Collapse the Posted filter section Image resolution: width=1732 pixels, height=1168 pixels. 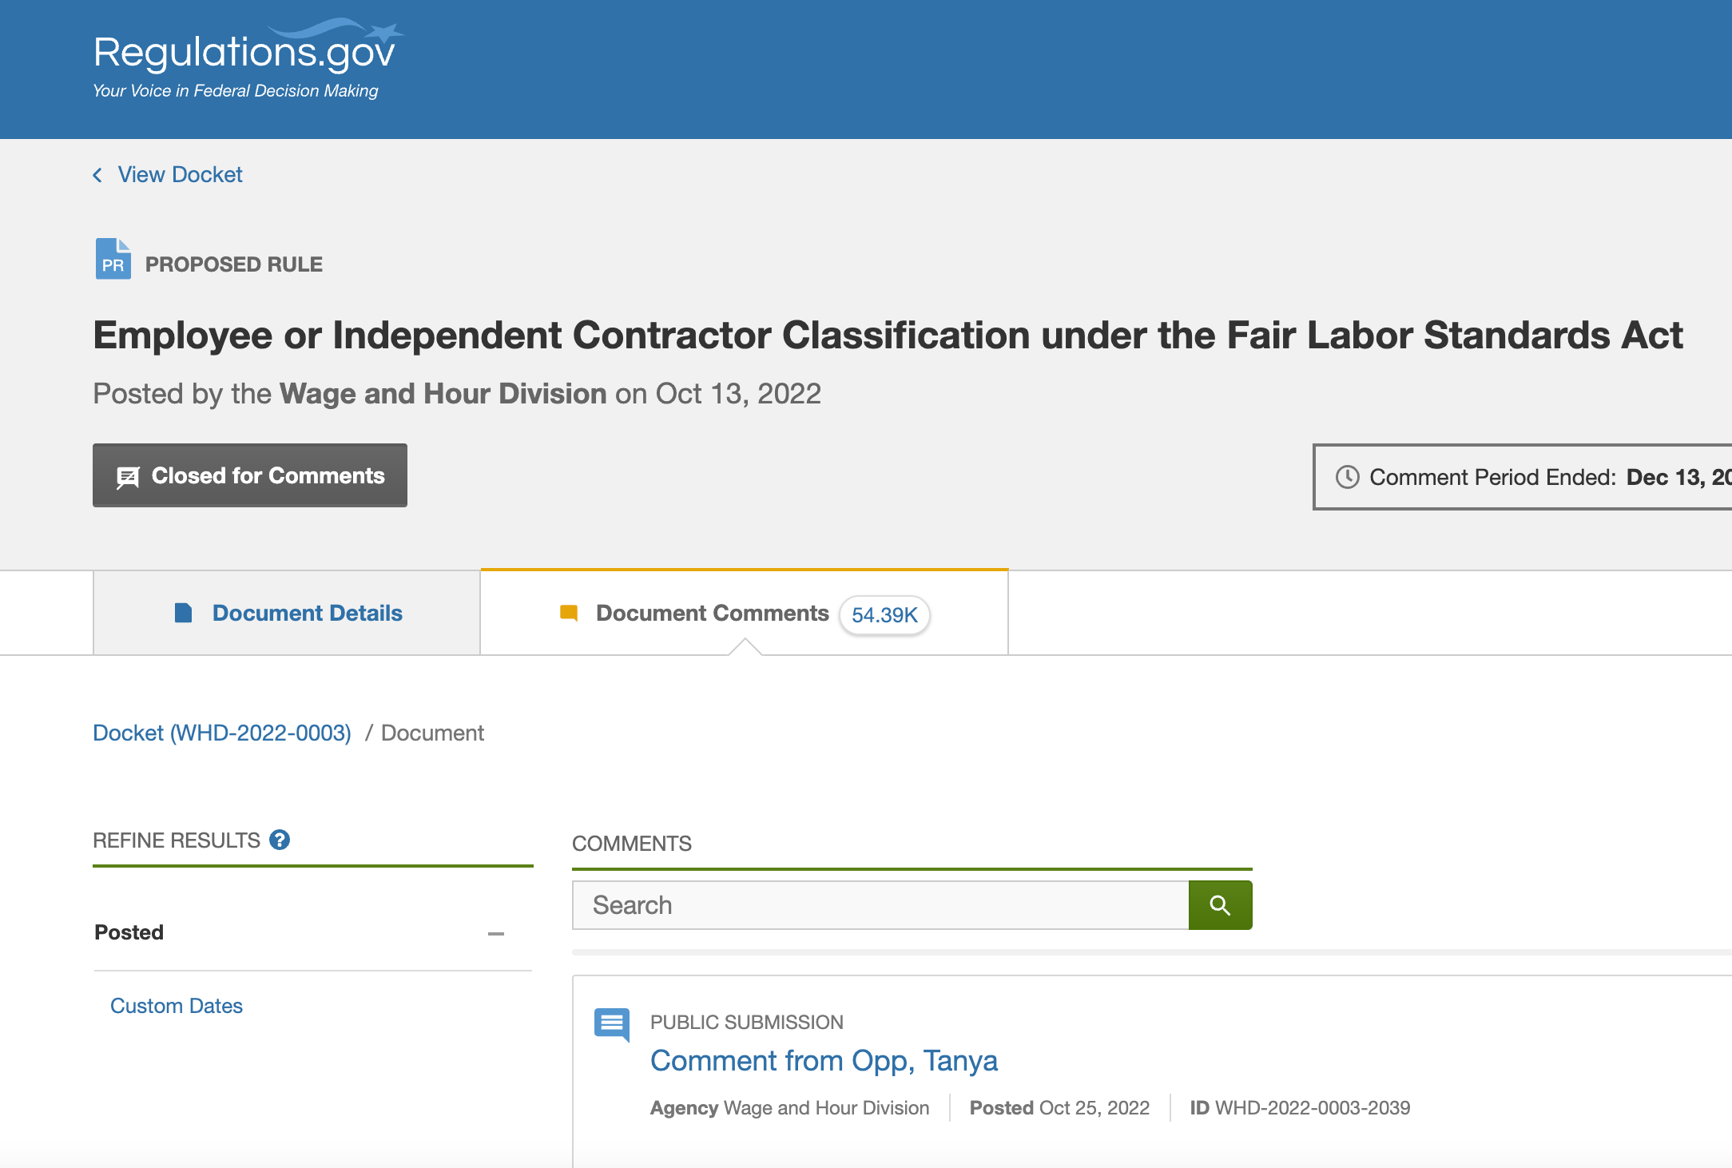tap(496, 933)
